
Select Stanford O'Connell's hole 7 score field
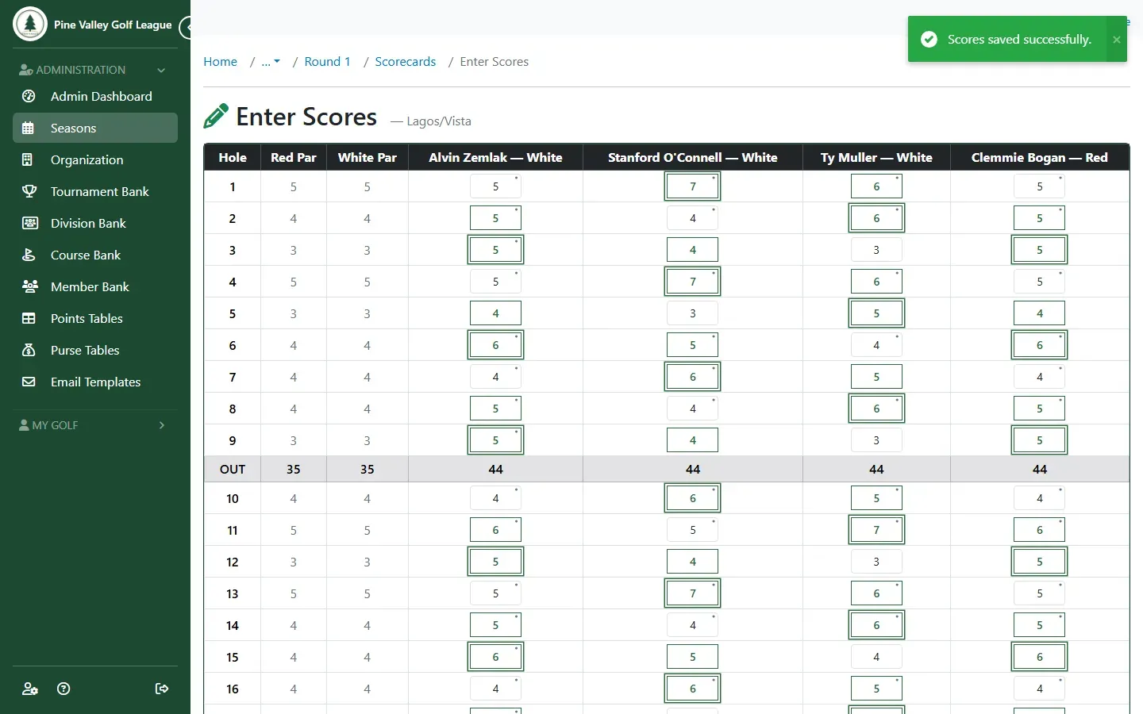[x=692, y=377]
